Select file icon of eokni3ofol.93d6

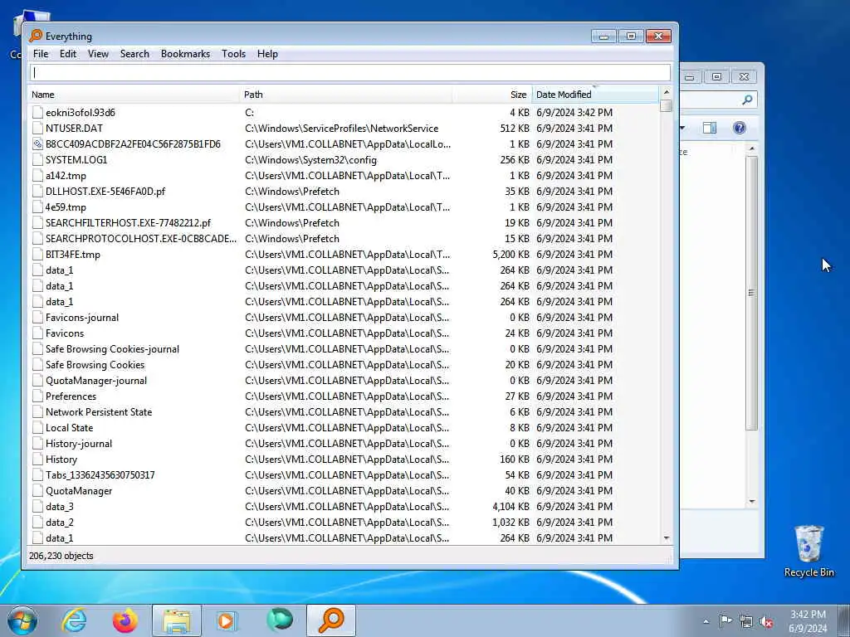pyautogui.click(x=37, y=112)
